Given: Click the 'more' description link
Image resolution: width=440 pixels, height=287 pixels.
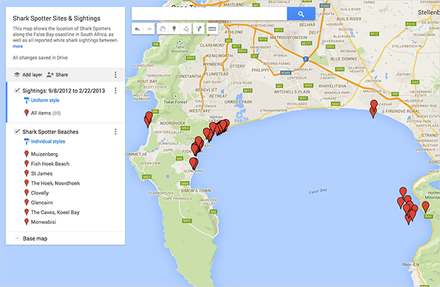Looking at the screenshot, I should [x=18, y=46].
